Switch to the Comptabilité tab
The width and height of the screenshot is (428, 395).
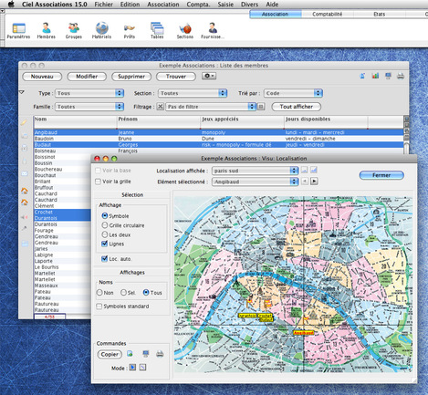tap(328, 14)
